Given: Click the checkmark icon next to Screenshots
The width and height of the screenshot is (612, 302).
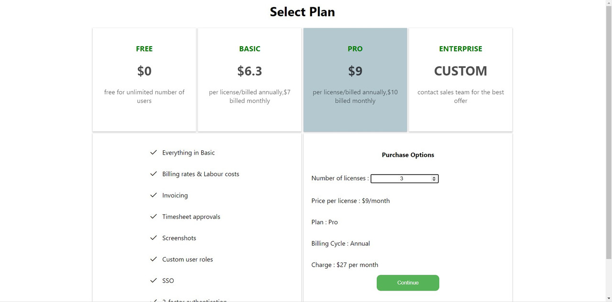Looking at the screenshot, I should coord(153,238).
